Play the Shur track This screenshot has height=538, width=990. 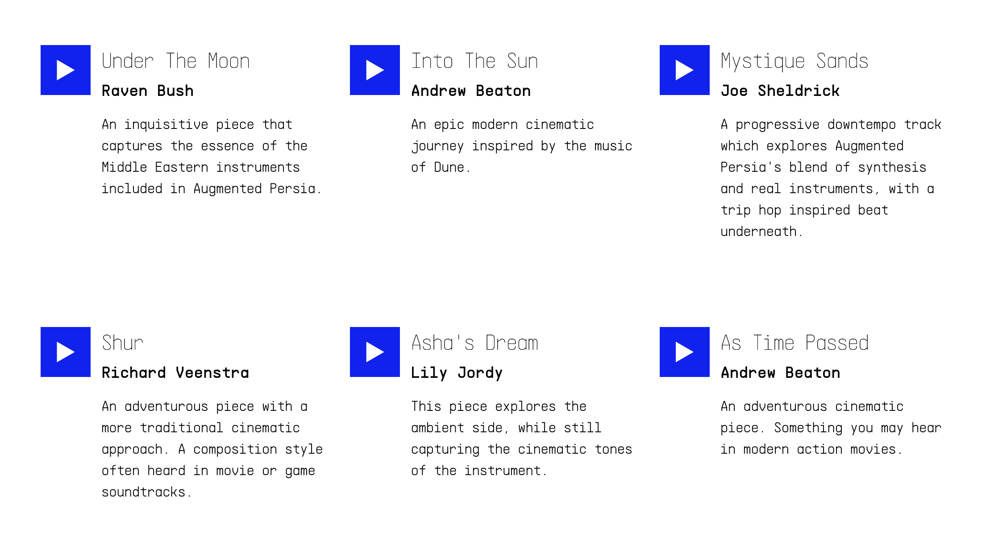(66, 352)
